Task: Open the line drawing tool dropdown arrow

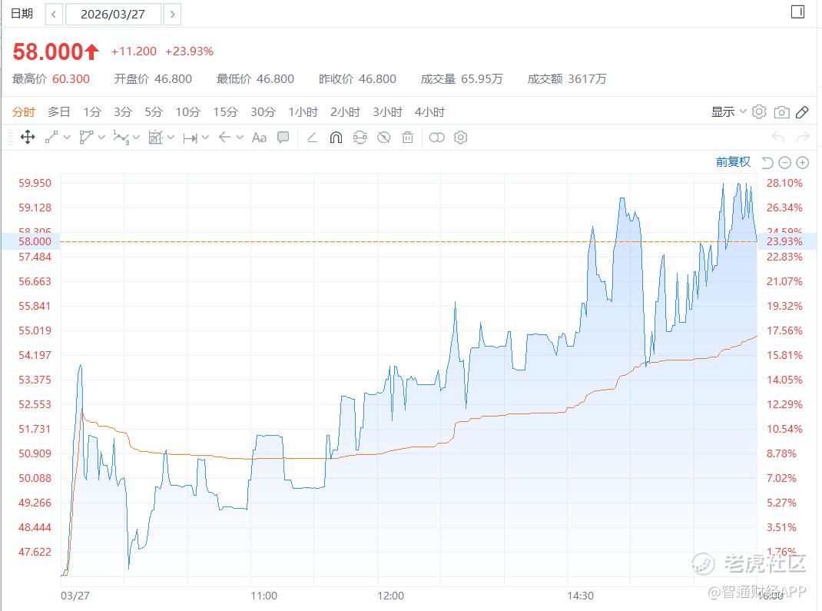Action: (68, 138)
